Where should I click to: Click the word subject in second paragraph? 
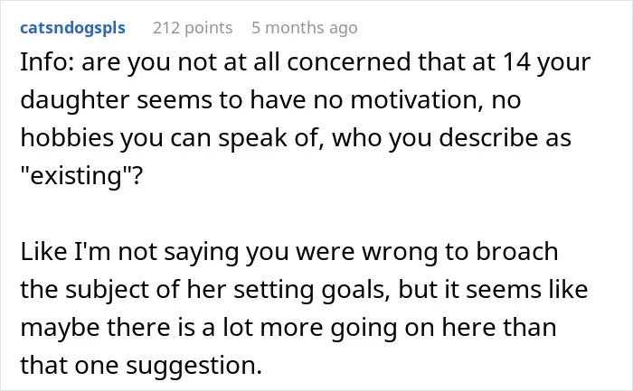point(107,290)
